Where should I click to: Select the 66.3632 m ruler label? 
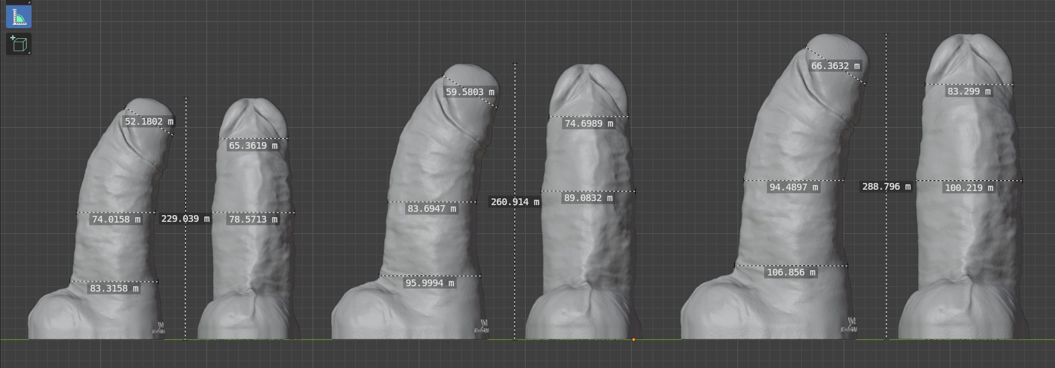tap(835, 66)
